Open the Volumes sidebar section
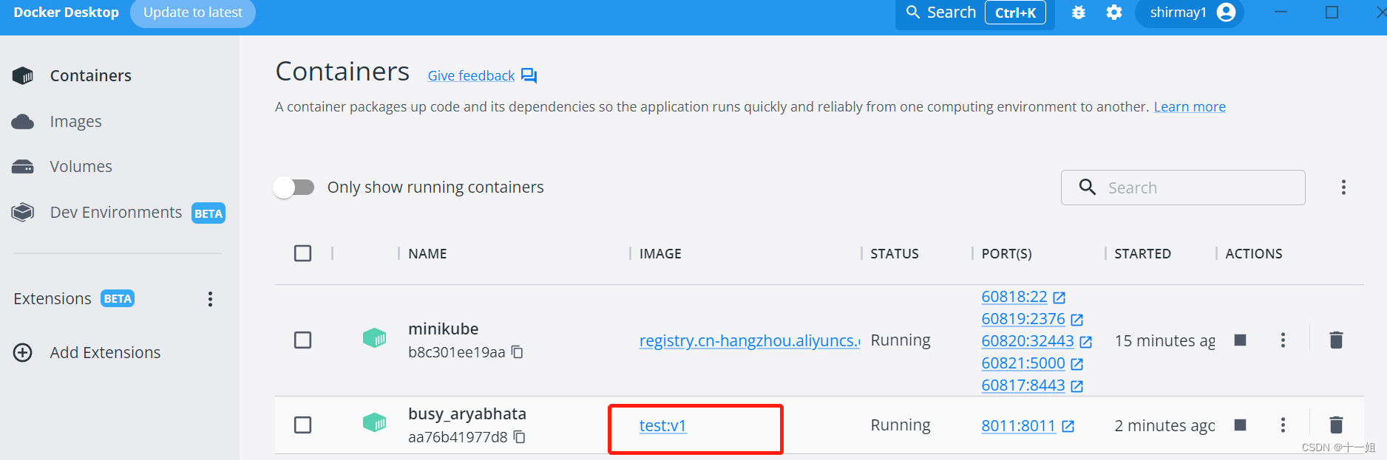The height and width of the screenshot is (460, 1387). tap(63, 166)
